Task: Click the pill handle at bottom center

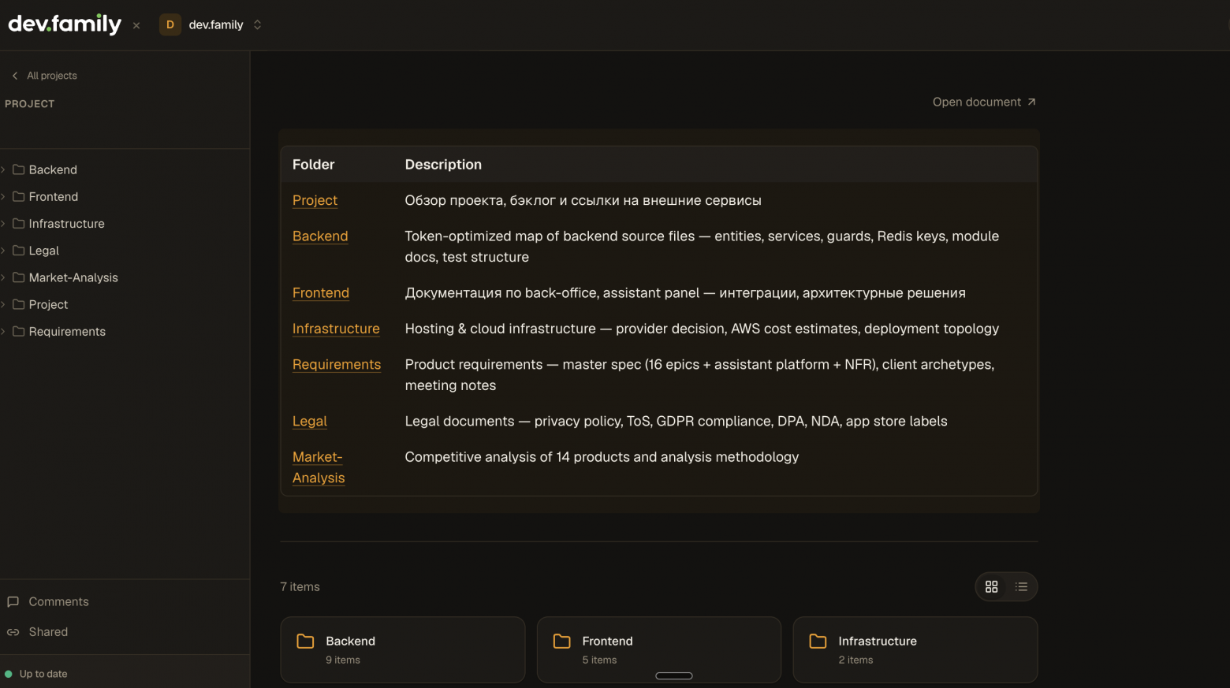Action: tap(674, 676)
